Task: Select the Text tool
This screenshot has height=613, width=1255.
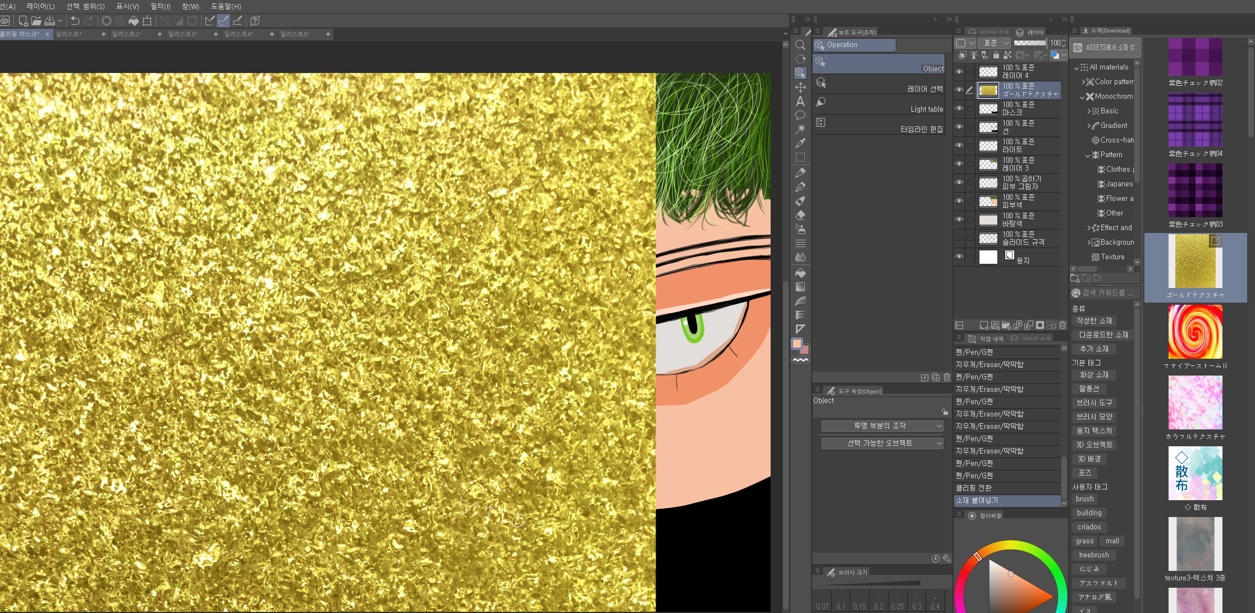Action: pos(800,102)
